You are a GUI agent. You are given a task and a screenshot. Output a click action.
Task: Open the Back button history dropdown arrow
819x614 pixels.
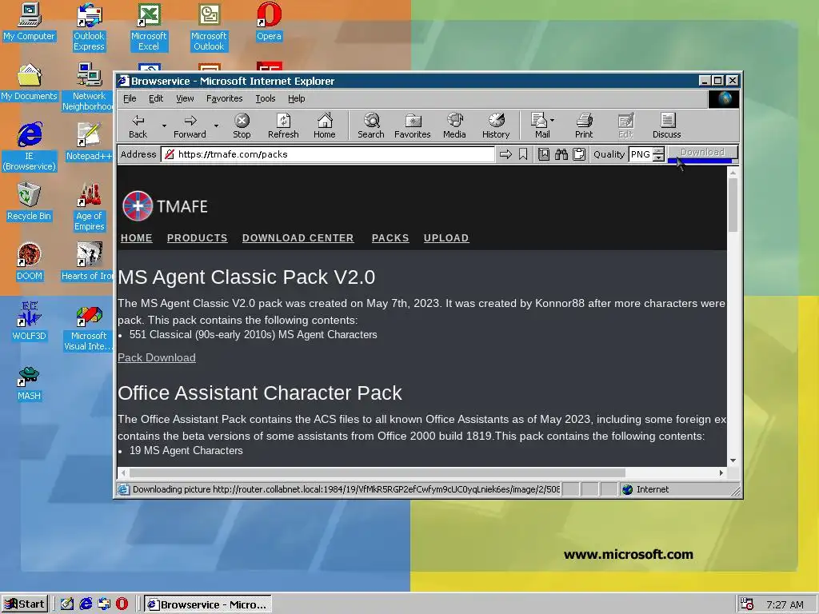click(x=164, y=126)
